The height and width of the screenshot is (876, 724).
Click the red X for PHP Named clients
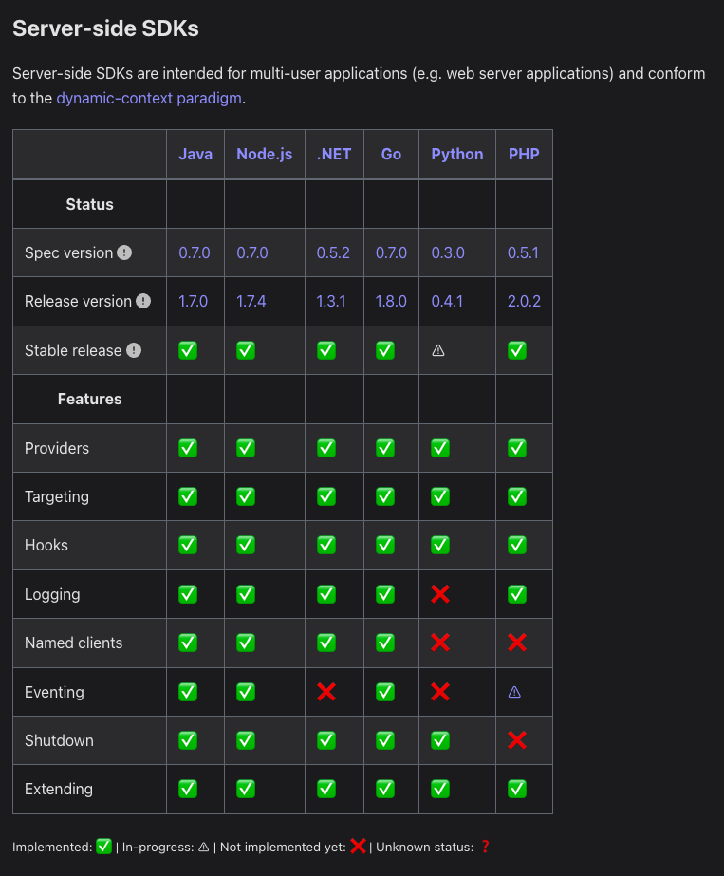point(517,643)
